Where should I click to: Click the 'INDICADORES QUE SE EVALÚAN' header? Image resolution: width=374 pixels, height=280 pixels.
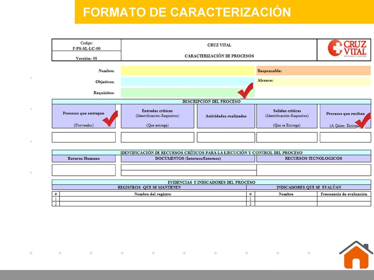(309, 187)
